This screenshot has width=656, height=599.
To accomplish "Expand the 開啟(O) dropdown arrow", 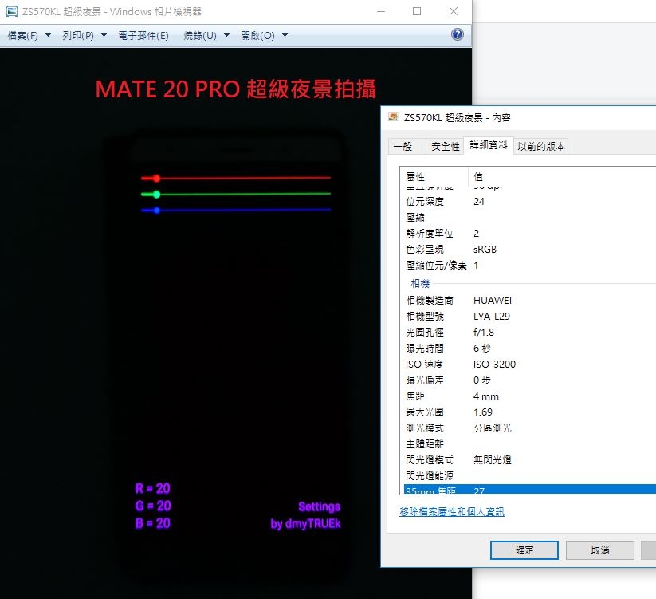I will (285, 35).
